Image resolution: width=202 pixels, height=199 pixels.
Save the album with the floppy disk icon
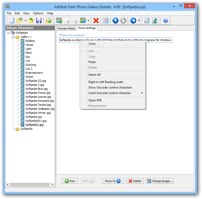(39, 20)
